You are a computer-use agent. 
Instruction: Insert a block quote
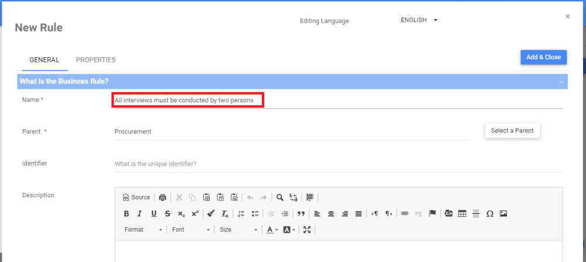(x=301, y=214)
